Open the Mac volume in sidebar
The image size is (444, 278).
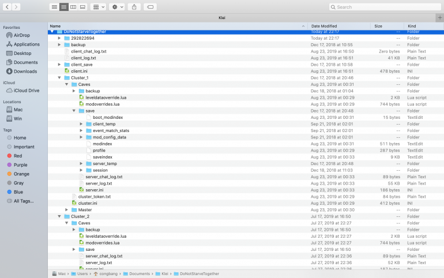click(18, 110)
